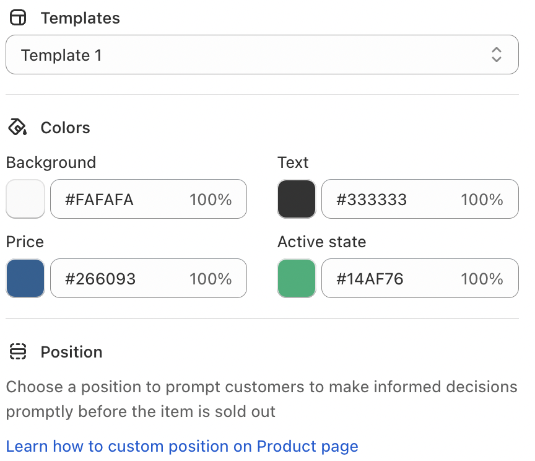535x461 pixels.
Task: Select the blue Price color swatch
Action: click(25, 278)
